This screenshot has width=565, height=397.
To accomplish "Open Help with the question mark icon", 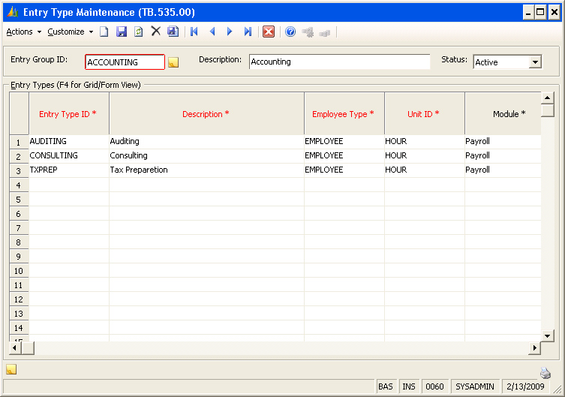I will click(290, 32).
